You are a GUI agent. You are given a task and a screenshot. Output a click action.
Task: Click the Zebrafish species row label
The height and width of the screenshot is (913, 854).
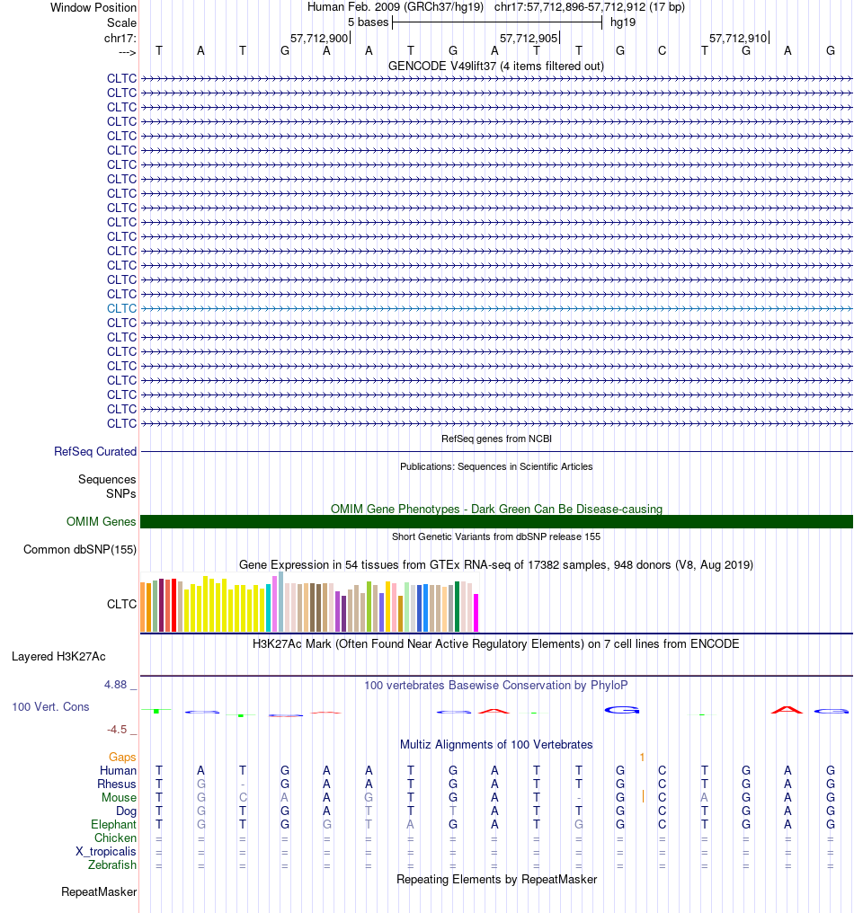tap(112, 865)
